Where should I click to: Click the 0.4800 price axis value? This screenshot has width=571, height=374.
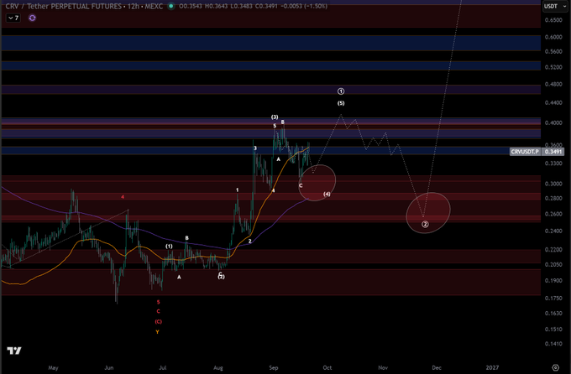click(553, 85)
